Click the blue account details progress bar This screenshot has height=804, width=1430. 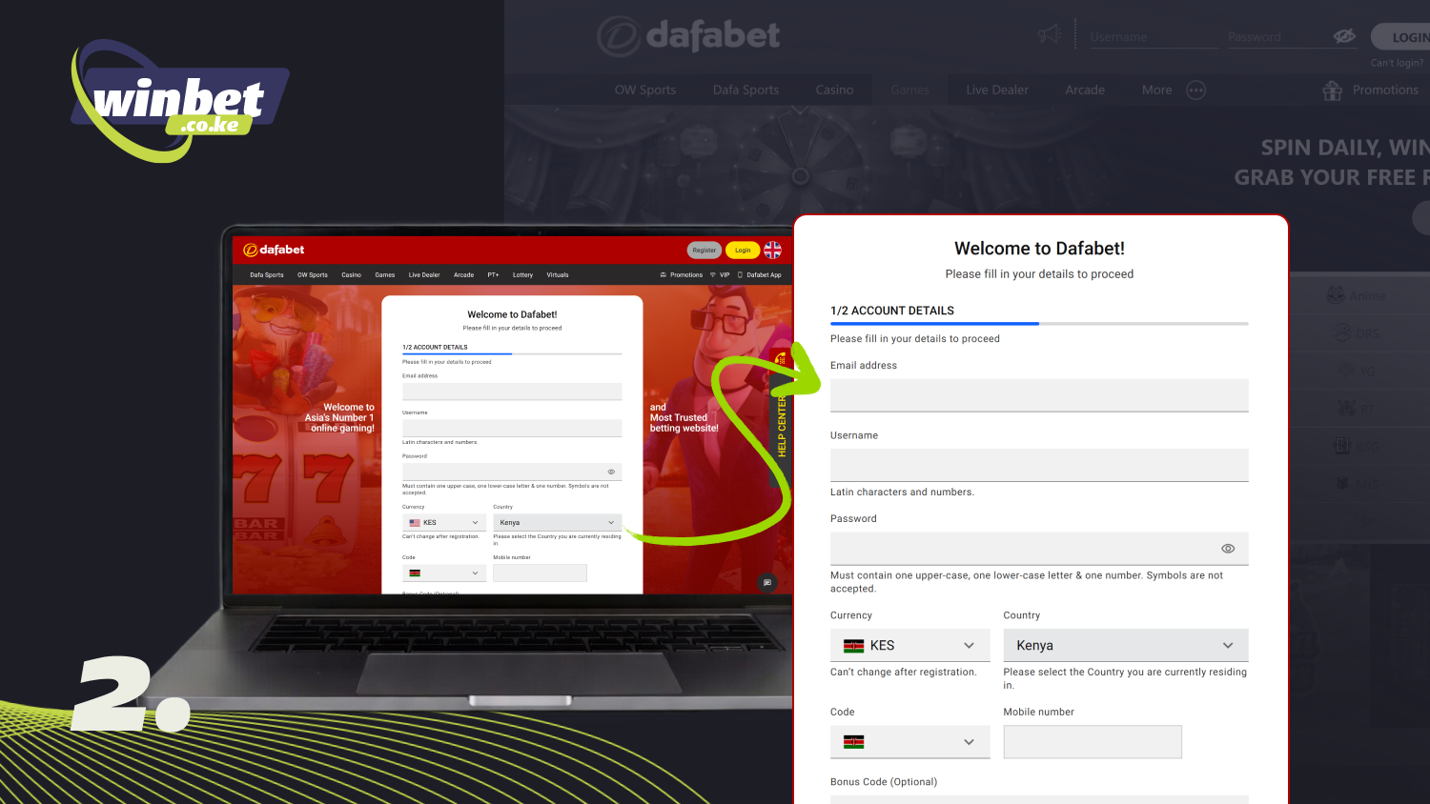point(933,323)
